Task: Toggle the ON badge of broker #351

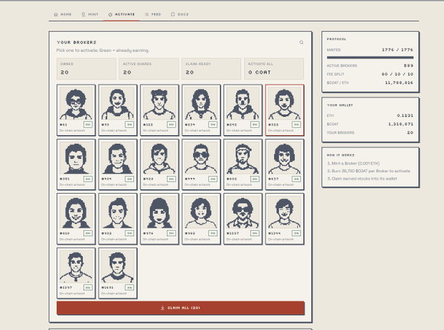Action: 87,179
